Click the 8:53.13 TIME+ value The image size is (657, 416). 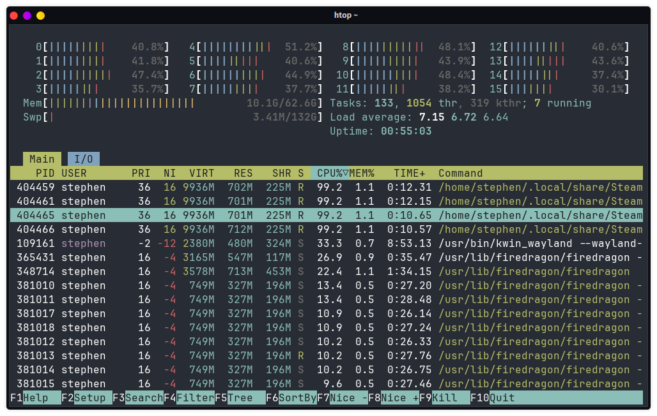click(410, 243)
